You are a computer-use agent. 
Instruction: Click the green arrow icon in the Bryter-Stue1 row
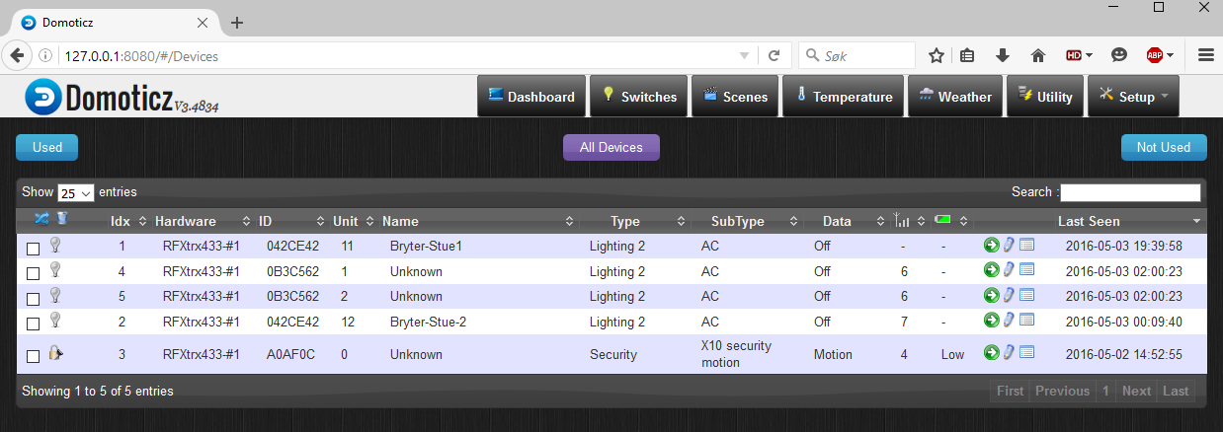click(992, 245)
